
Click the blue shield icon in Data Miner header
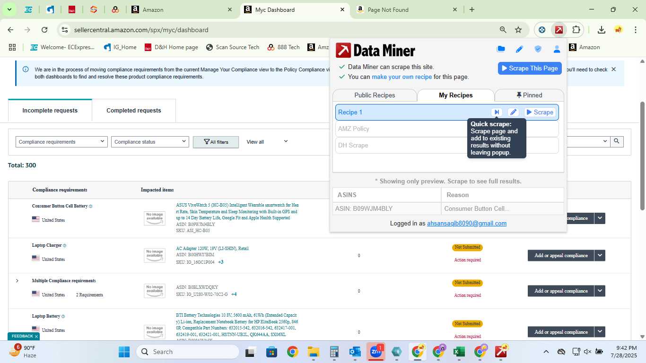point(538,49)
